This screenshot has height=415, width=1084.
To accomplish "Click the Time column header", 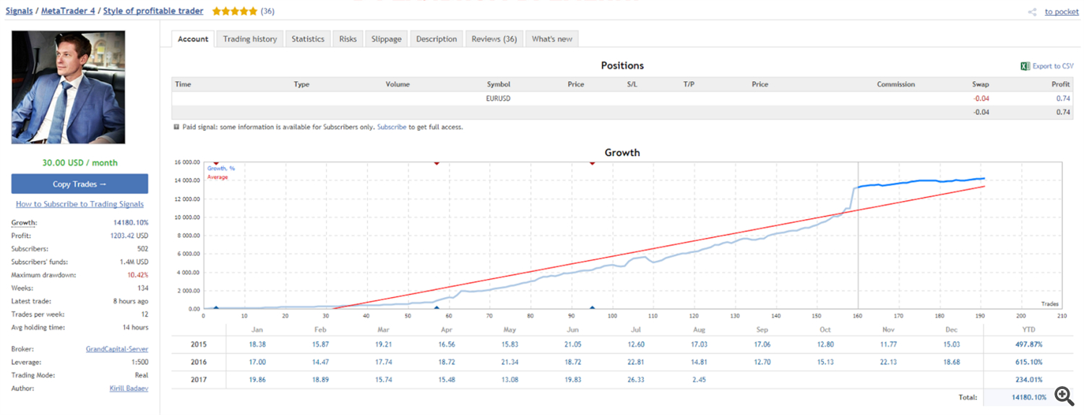I will pos(183,85).
